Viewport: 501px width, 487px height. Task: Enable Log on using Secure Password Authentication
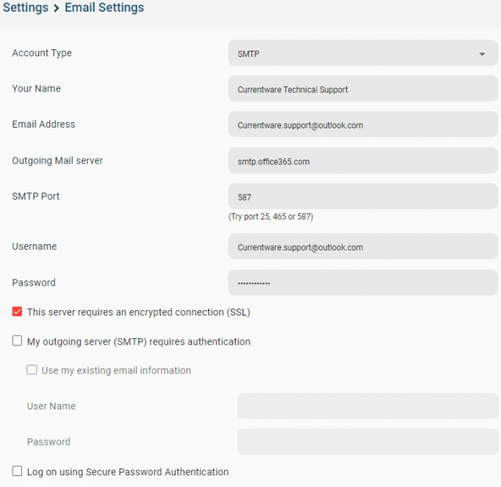(17, 471)
